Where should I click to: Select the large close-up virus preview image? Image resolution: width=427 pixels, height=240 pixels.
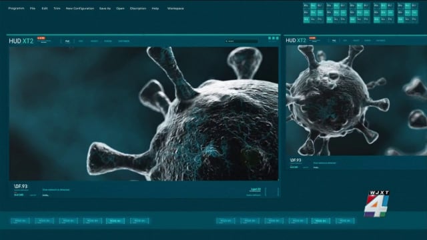(x=144, y=113)
